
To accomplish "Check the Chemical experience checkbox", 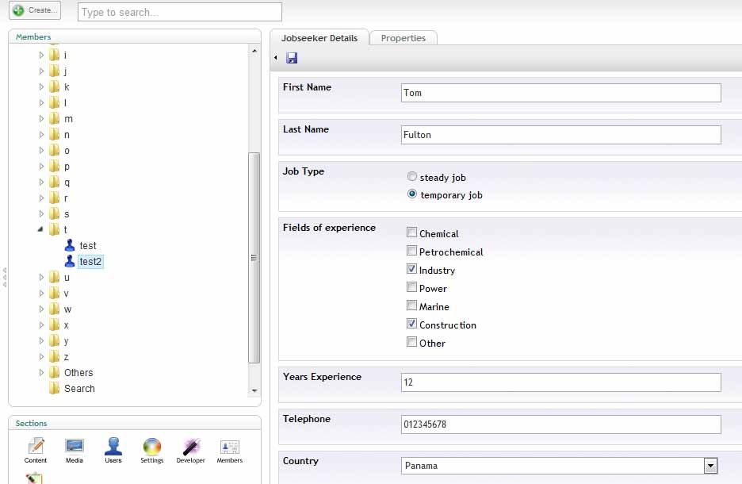I will coord(411,233).
